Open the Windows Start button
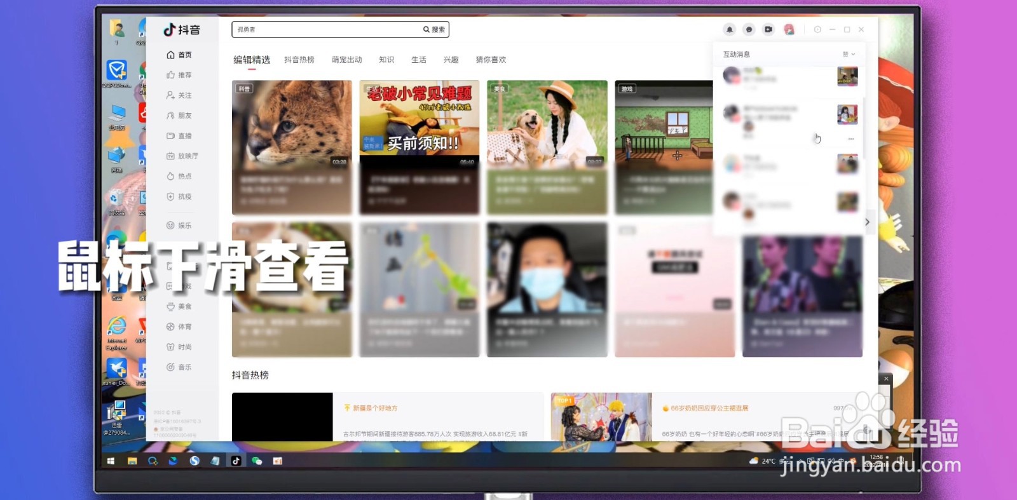Image resolution: width=1017 pixels, height=500 pixels. [111, 461]
